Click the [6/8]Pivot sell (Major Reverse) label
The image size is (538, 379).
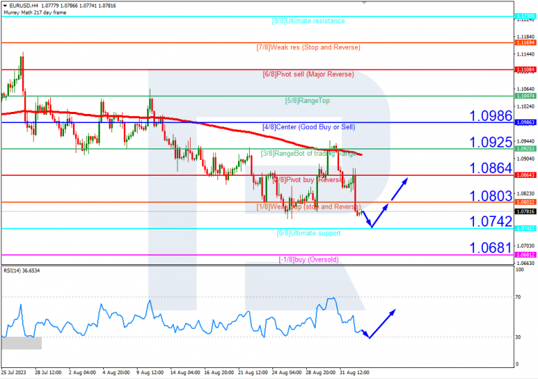[308, 74]
